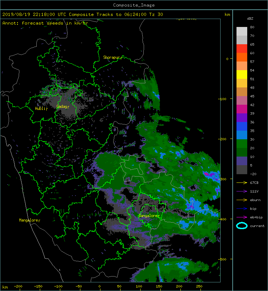Select the light gray 70–80 dBZ swatch

pos(242,31)
